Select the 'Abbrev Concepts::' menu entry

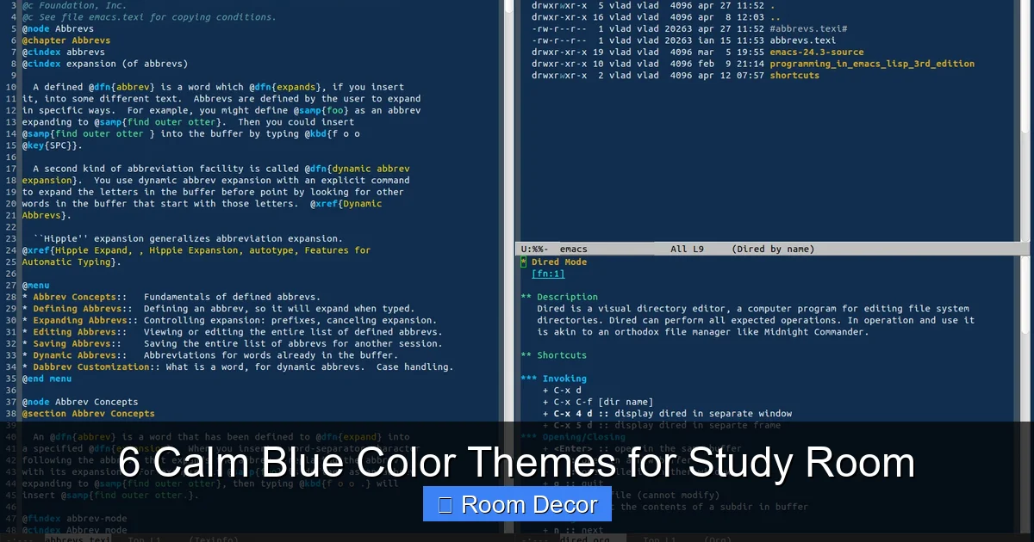coord(81,297)
